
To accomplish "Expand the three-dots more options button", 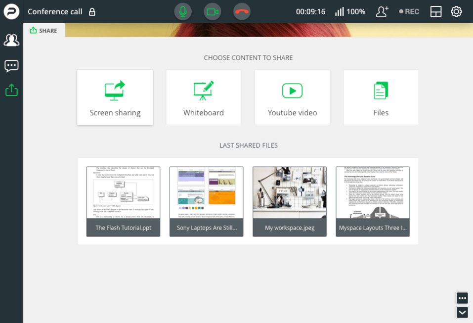I will 462,298.
